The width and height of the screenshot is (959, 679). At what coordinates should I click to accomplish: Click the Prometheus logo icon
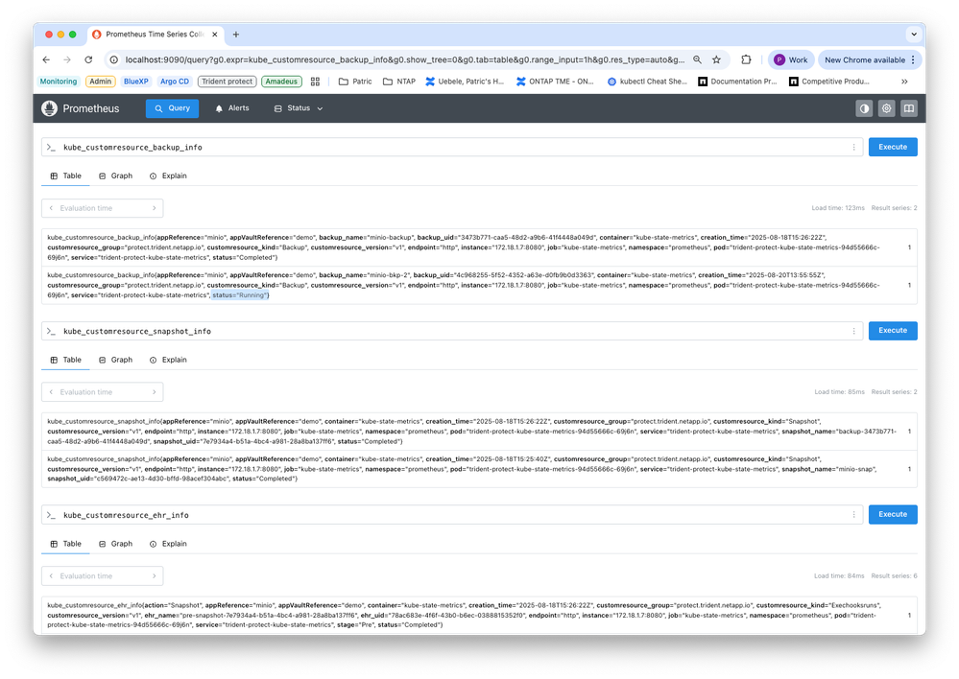coord(50,108)
